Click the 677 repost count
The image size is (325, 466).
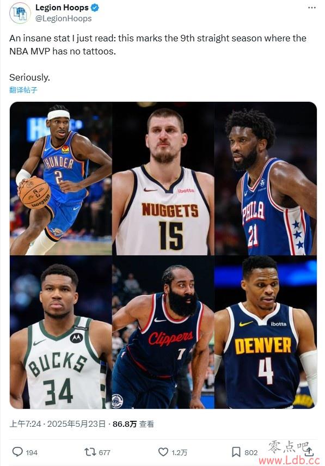tap(105, 452)
